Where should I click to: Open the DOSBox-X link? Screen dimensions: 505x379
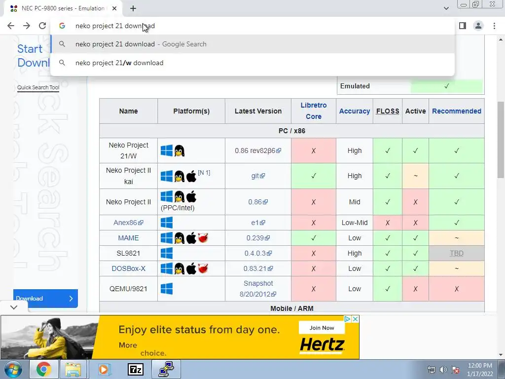[x=128, y=268]
